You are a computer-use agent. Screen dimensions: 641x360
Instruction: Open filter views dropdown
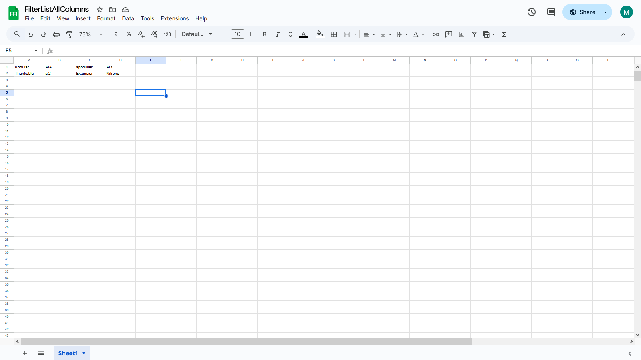tap(489, 34)
